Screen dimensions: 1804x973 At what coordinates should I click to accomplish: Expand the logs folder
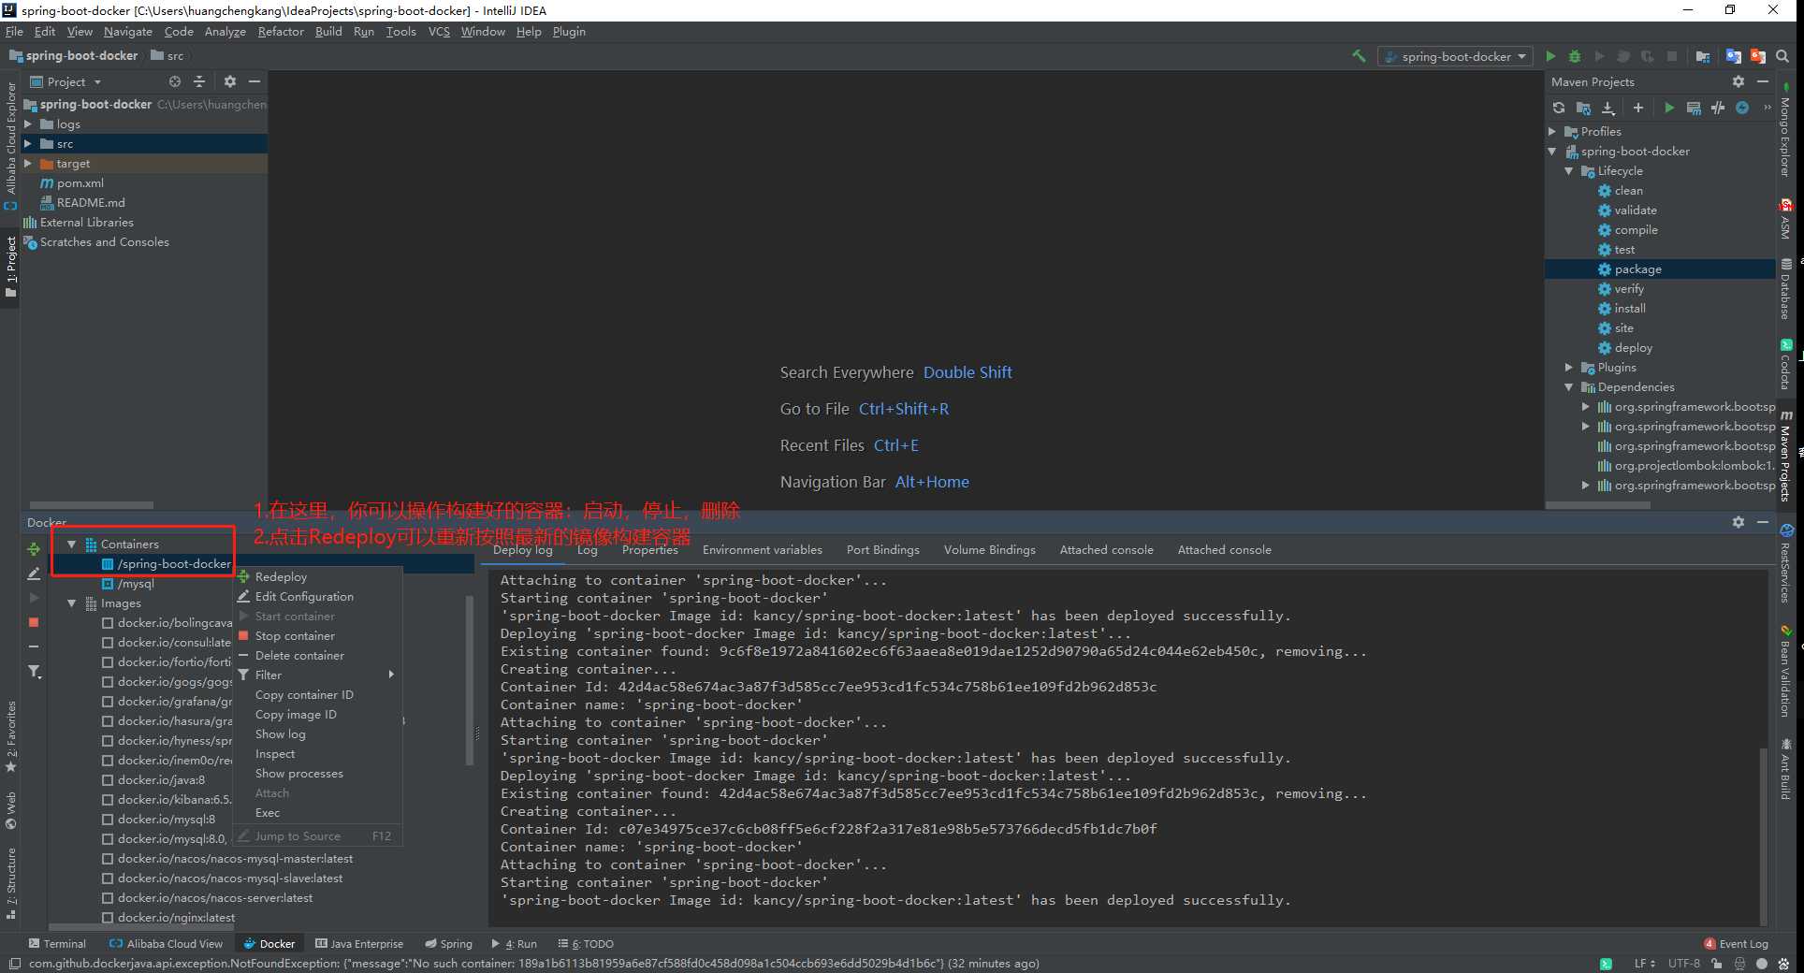pos(28,123)
